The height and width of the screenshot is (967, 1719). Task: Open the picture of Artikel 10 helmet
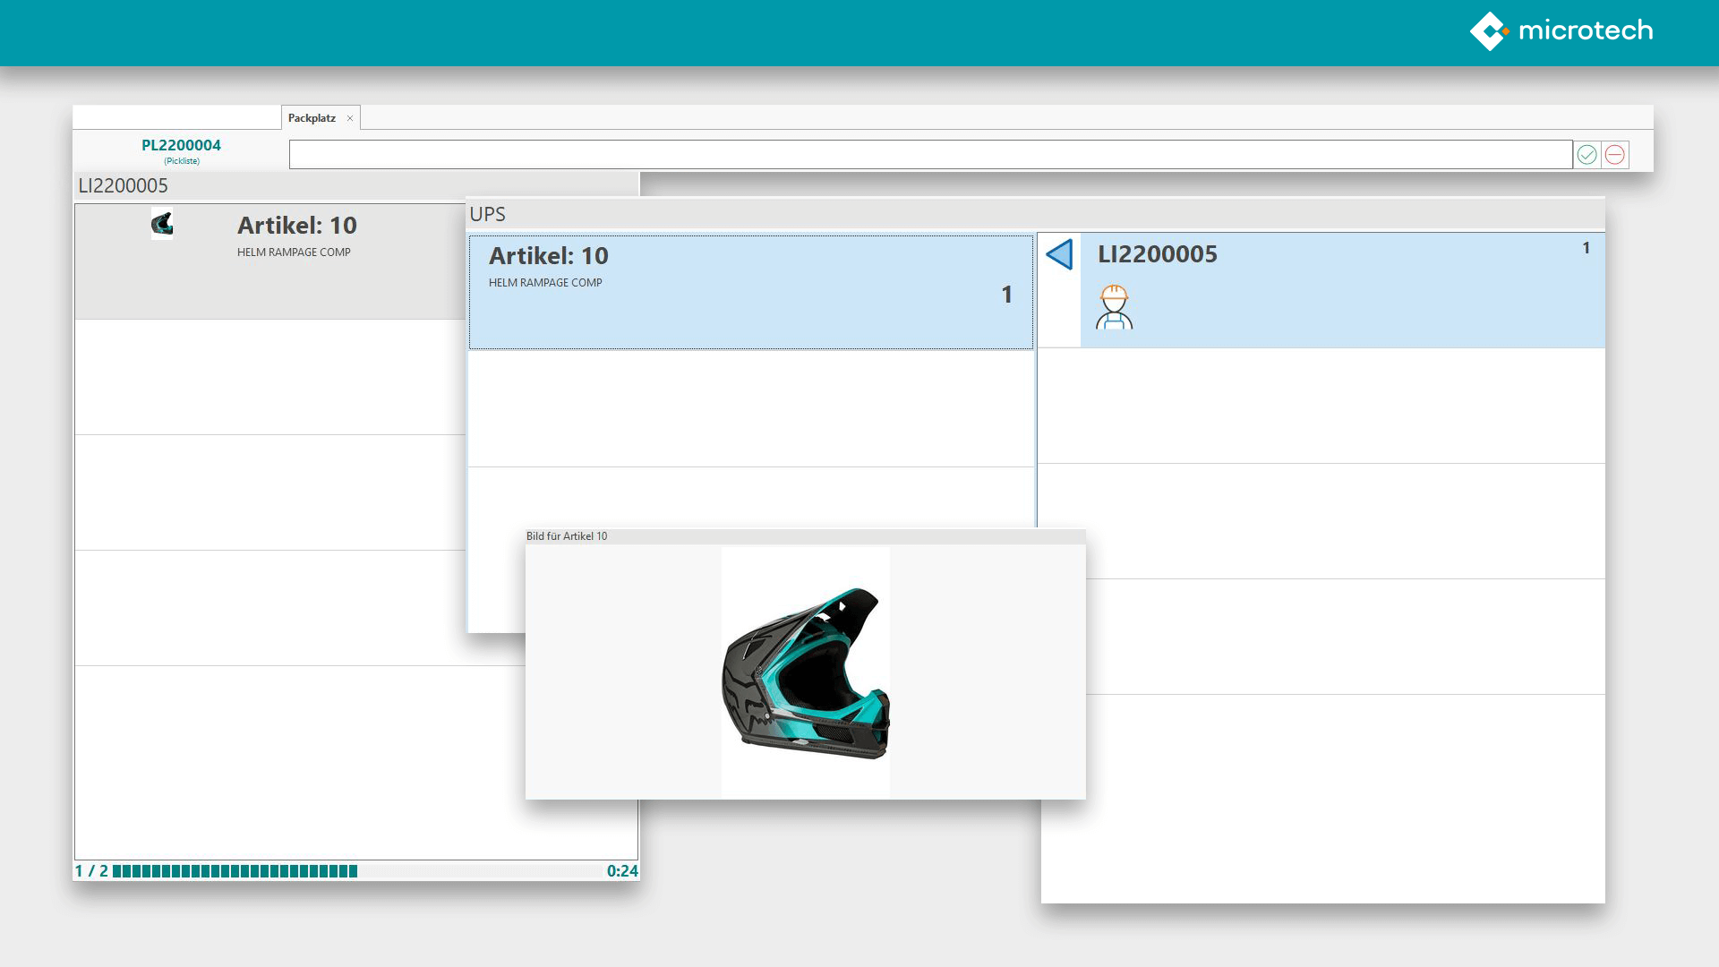click(x=804, y=672)
